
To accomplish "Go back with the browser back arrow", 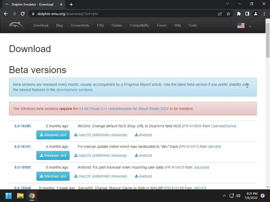I will 6,14.
